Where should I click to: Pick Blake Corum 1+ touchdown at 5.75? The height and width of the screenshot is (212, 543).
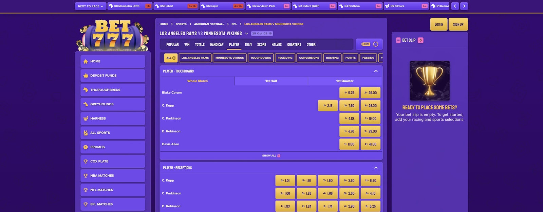click(x=349, y=93)
